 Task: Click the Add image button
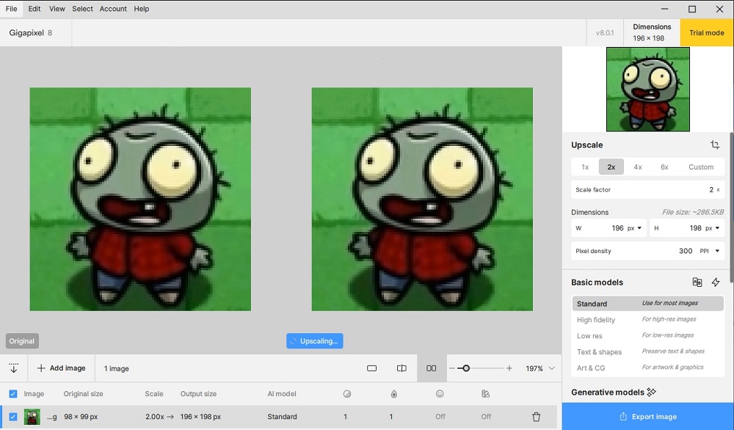pyautogui.click(x=61, y=368)
